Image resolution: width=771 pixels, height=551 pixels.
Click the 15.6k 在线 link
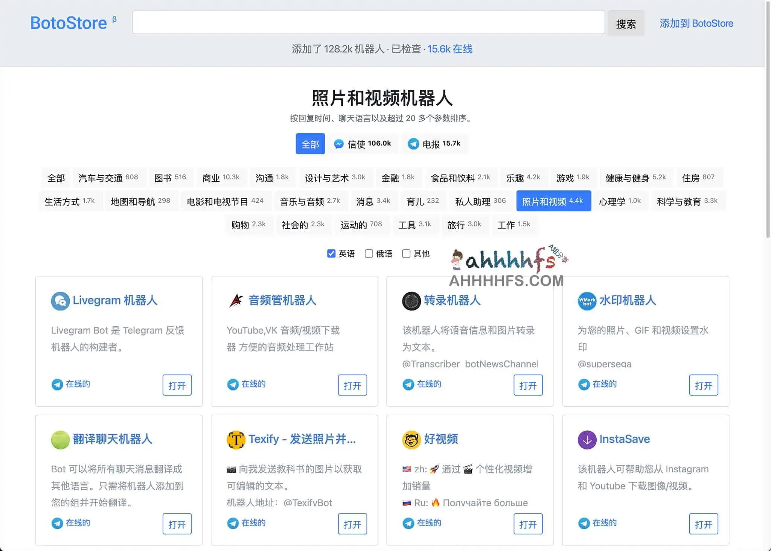449,49
